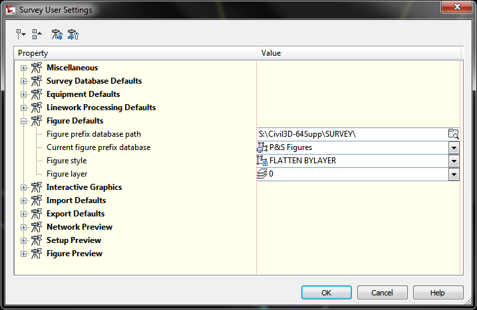Image resolution: width=477 pixels, height=310 pixels.
Task: Select the Export Defaults label
Action: coord(75,214)
